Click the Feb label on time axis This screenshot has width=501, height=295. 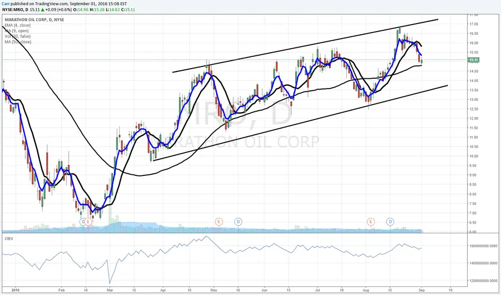pos(61,290)
